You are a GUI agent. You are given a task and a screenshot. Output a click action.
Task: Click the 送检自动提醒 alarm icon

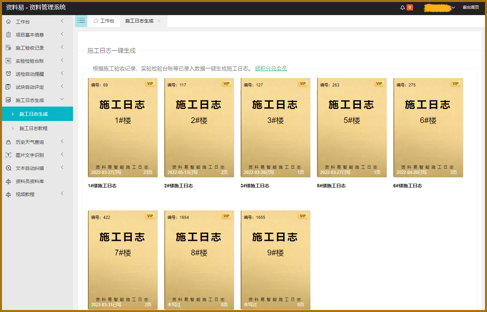click(x=8, y=74)
